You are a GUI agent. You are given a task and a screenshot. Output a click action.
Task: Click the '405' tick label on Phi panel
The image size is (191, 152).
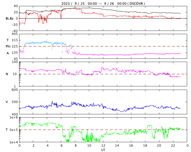15,34
